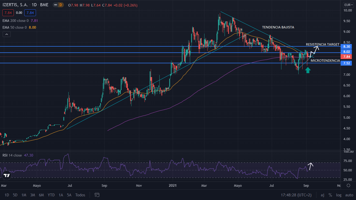The image size is (356, 200).
Task: Select the YTD time range
Action: point(51,195)
